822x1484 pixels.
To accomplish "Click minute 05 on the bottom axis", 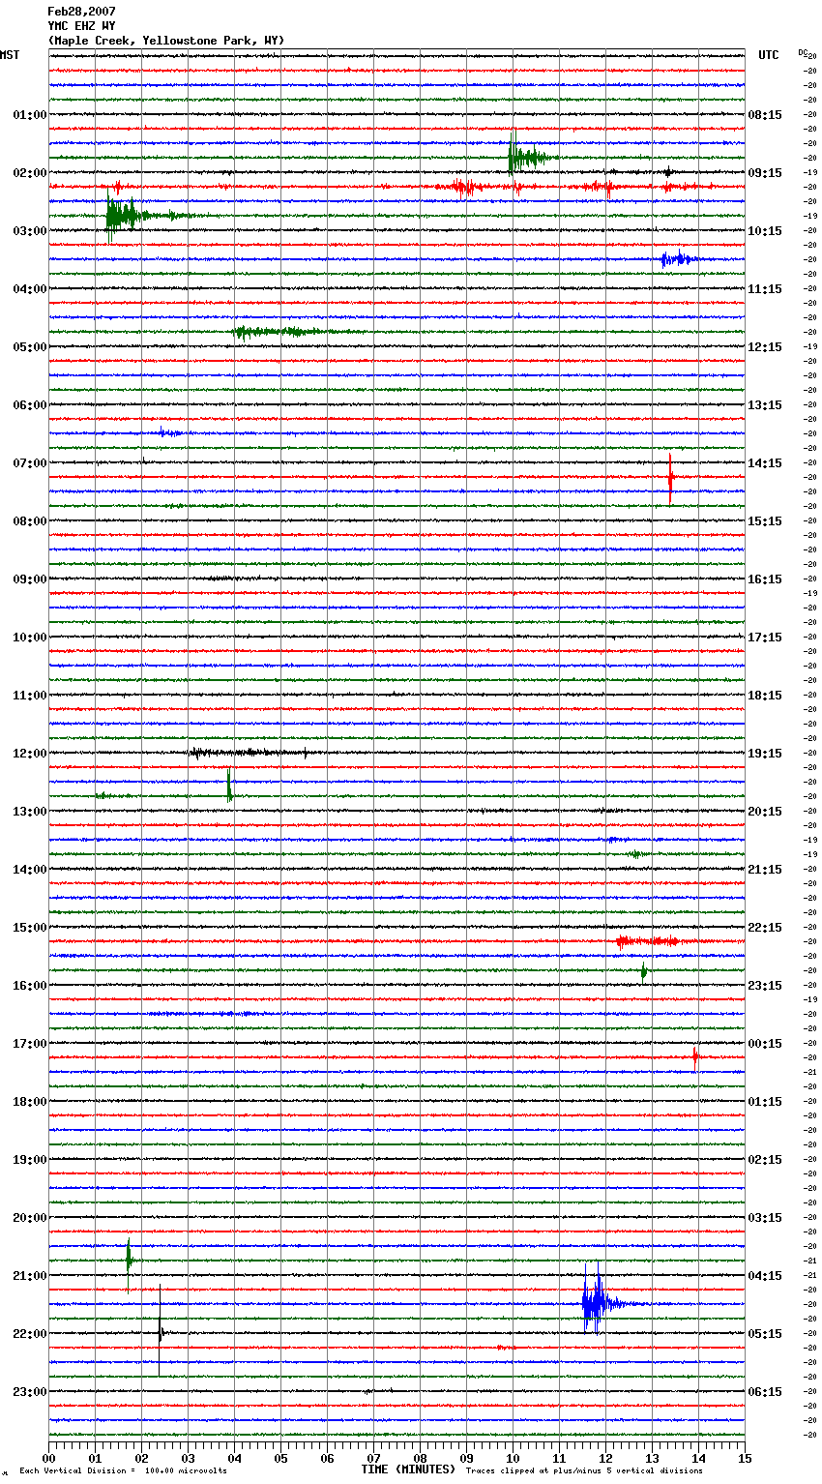I will click(x=280, y=1457).
